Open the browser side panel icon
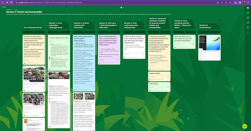Image resolution: width=251 pixels, height=131 pixels. coord(240,2)
